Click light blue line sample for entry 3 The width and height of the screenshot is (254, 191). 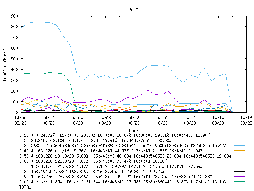239,146
